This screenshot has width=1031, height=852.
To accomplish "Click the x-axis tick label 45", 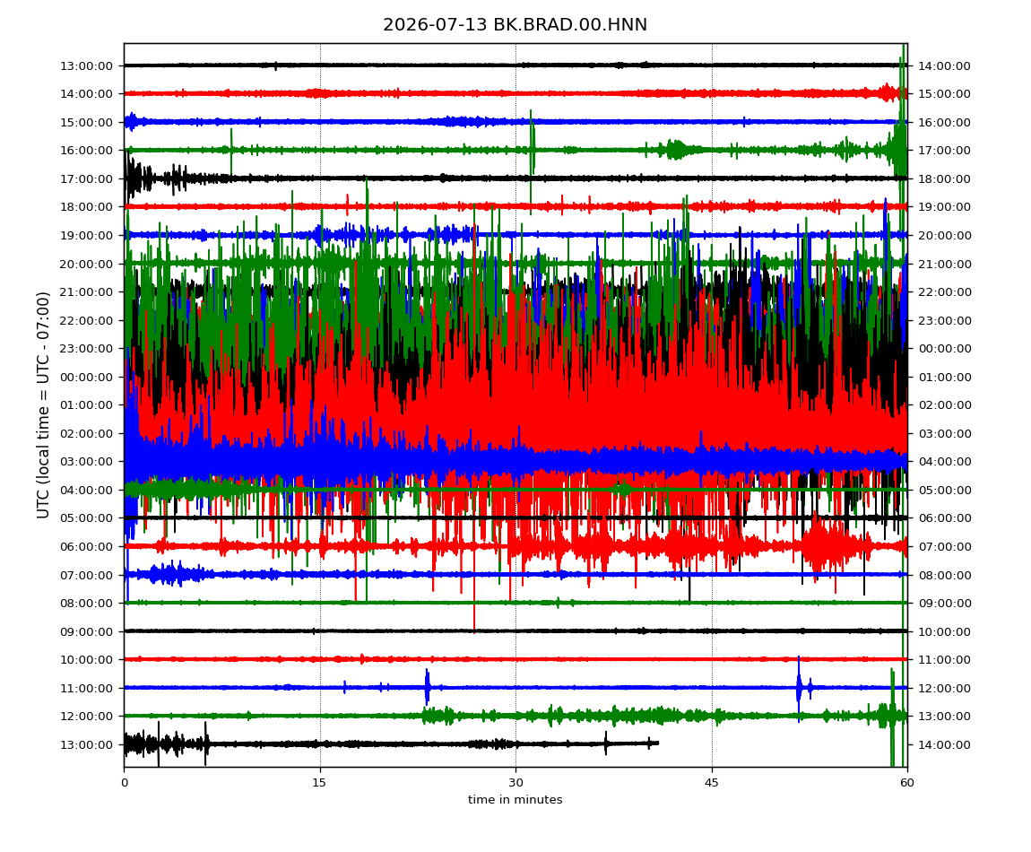I will 712,782.
